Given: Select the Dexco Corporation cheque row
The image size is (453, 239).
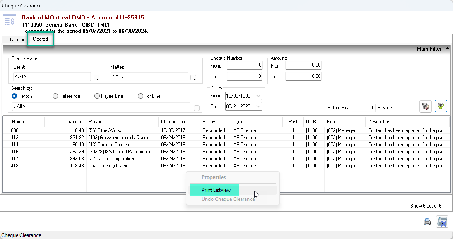Looking at the screenshot, I should [226, 159].
